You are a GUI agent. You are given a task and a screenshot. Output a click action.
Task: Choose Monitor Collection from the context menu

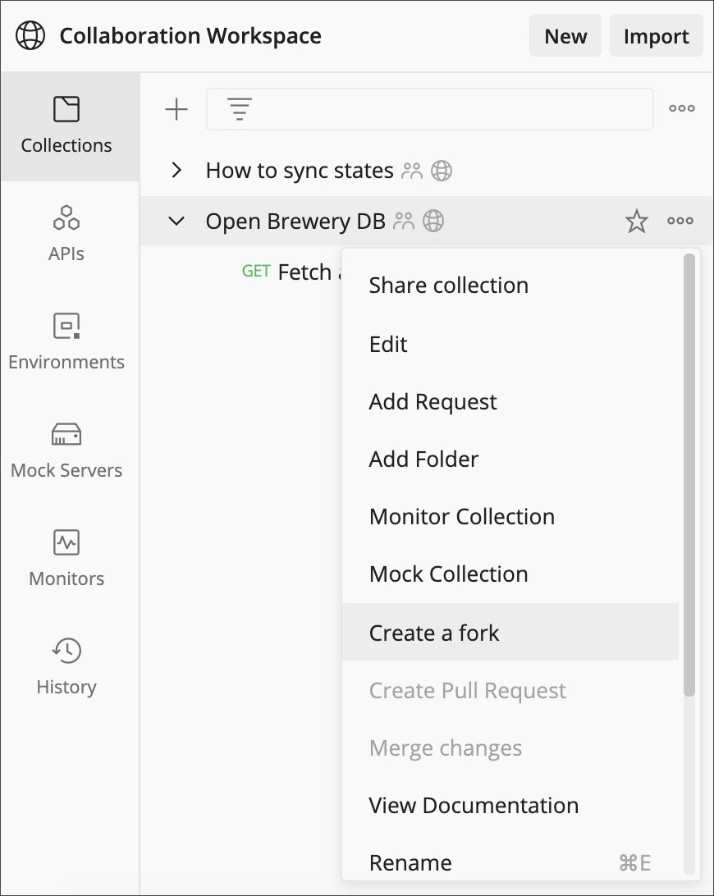pos(510,517)
